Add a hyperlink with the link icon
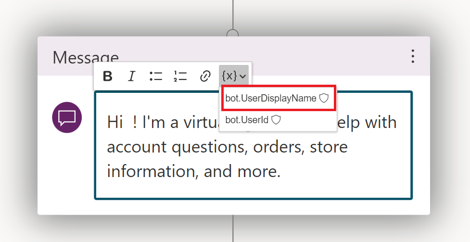Image resolution: width=470 pixels, height=242 pixels. tap(205, 76)
